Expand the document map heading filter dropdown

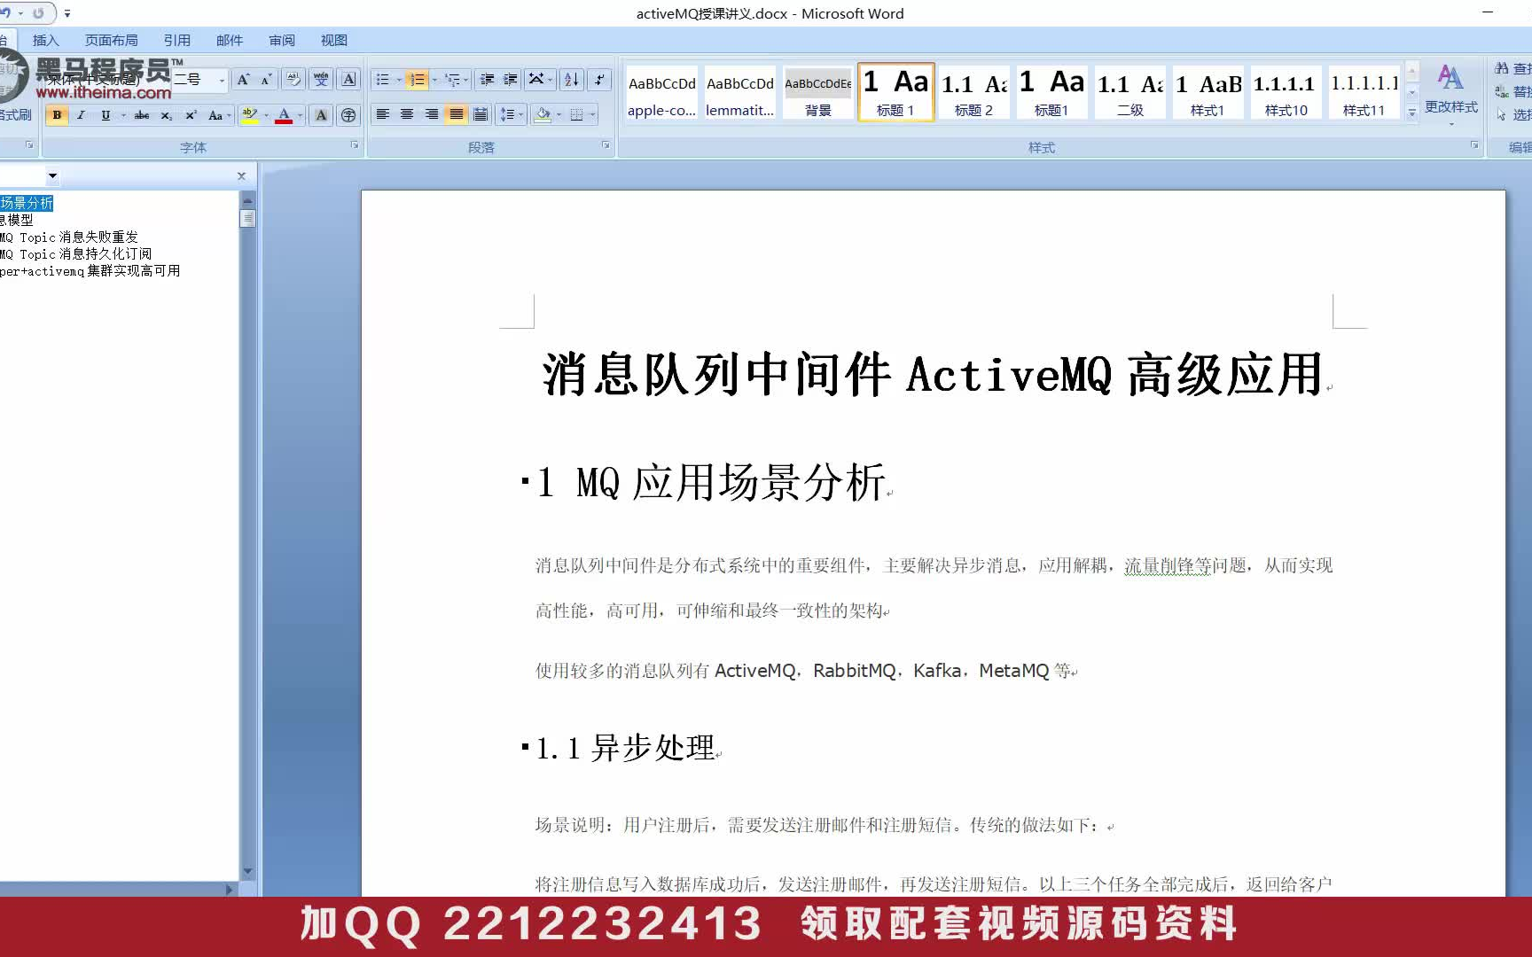click(x=51, y=175)
